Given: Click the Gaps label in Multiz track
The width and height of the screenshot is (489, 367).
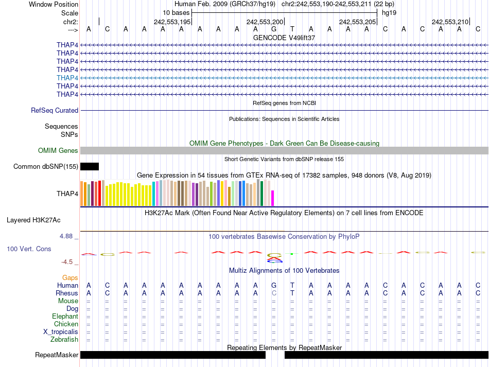Looking at the screenshot, I should (70, 277).
